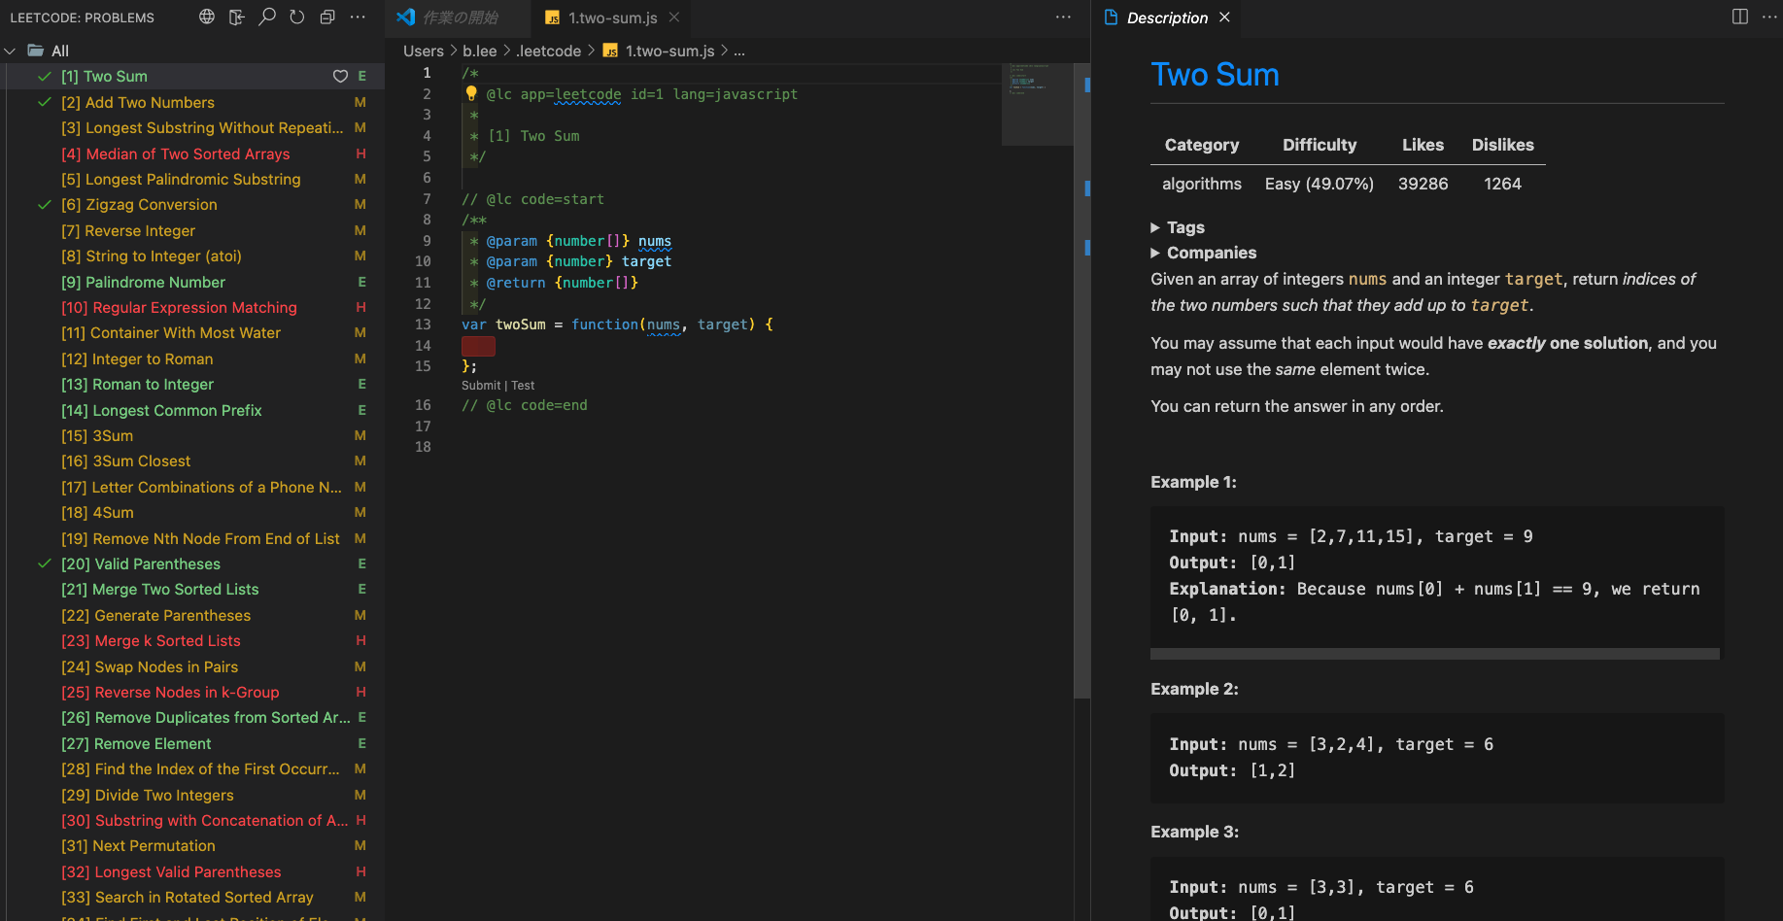1783x921 pixels.
Task: Collapse the All folder
Action: 11,51
